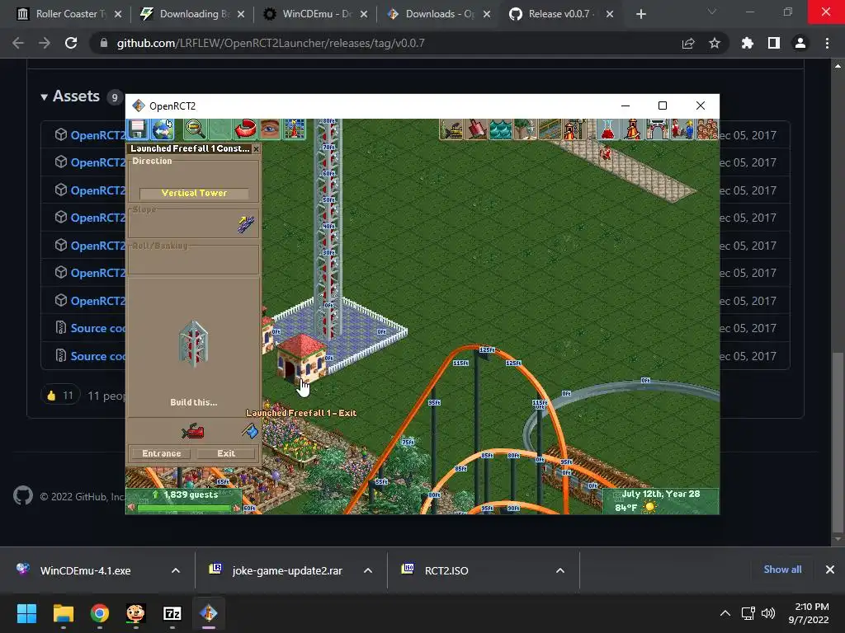Select the Vertical Tower direction button
This screenshot has height=633, width=845.
pos(194,193)
